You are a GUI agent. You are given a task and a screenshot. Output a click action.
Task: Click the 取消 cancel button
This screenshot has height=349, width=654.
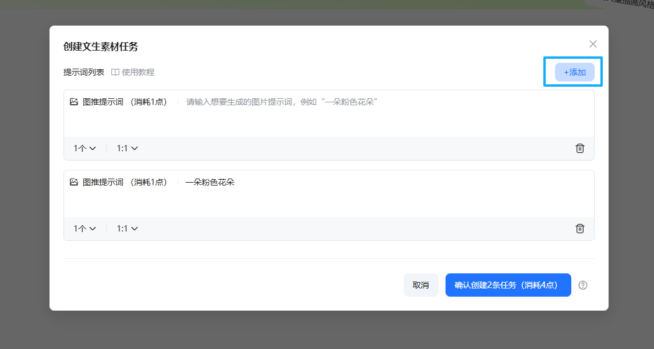[x=420, y=285]
